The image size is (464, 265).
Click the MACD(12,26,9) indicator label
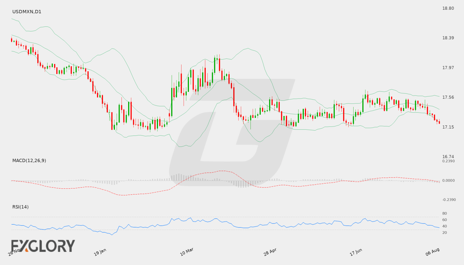click(x=29, y=160)
